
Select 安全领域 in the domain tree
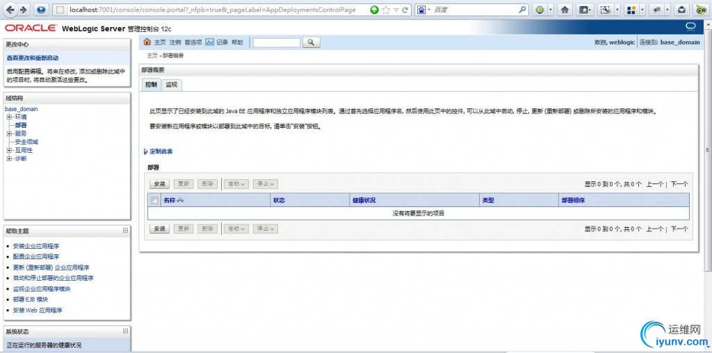27,142
